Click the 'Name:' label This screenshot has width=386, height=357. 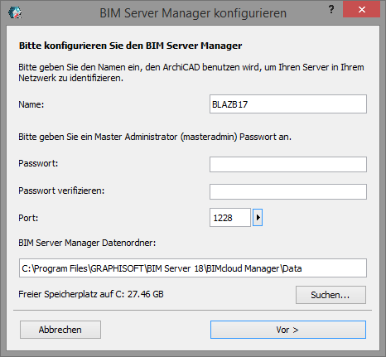click(31, 104)
